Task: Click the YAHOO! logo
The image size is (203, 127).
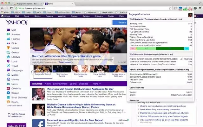Action: click(x=17, y=22)
